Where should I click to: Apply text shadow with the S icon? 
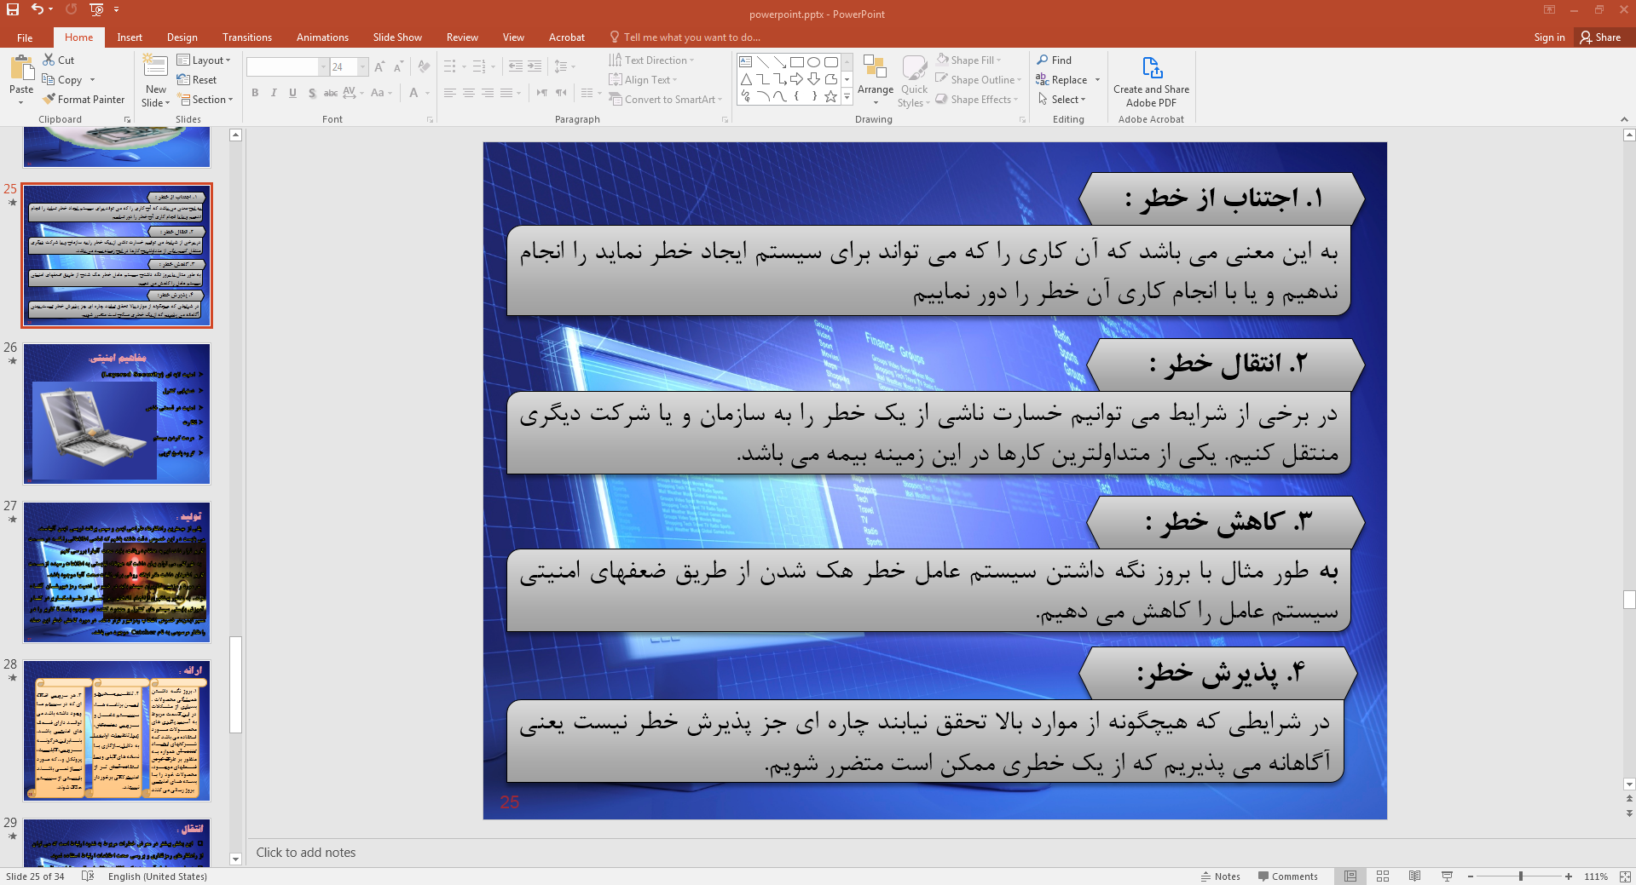point(312,93)
